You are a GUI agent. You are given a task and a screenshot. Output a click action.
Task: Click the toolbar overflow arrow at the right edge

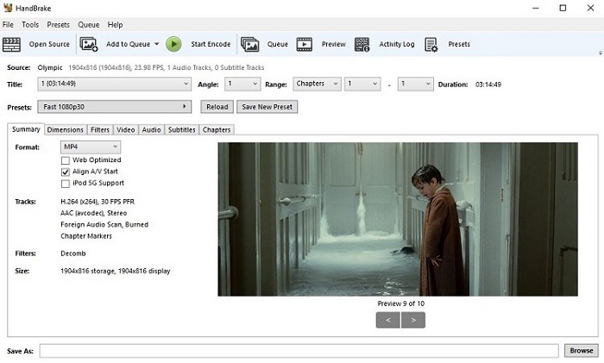pos(601,53)
